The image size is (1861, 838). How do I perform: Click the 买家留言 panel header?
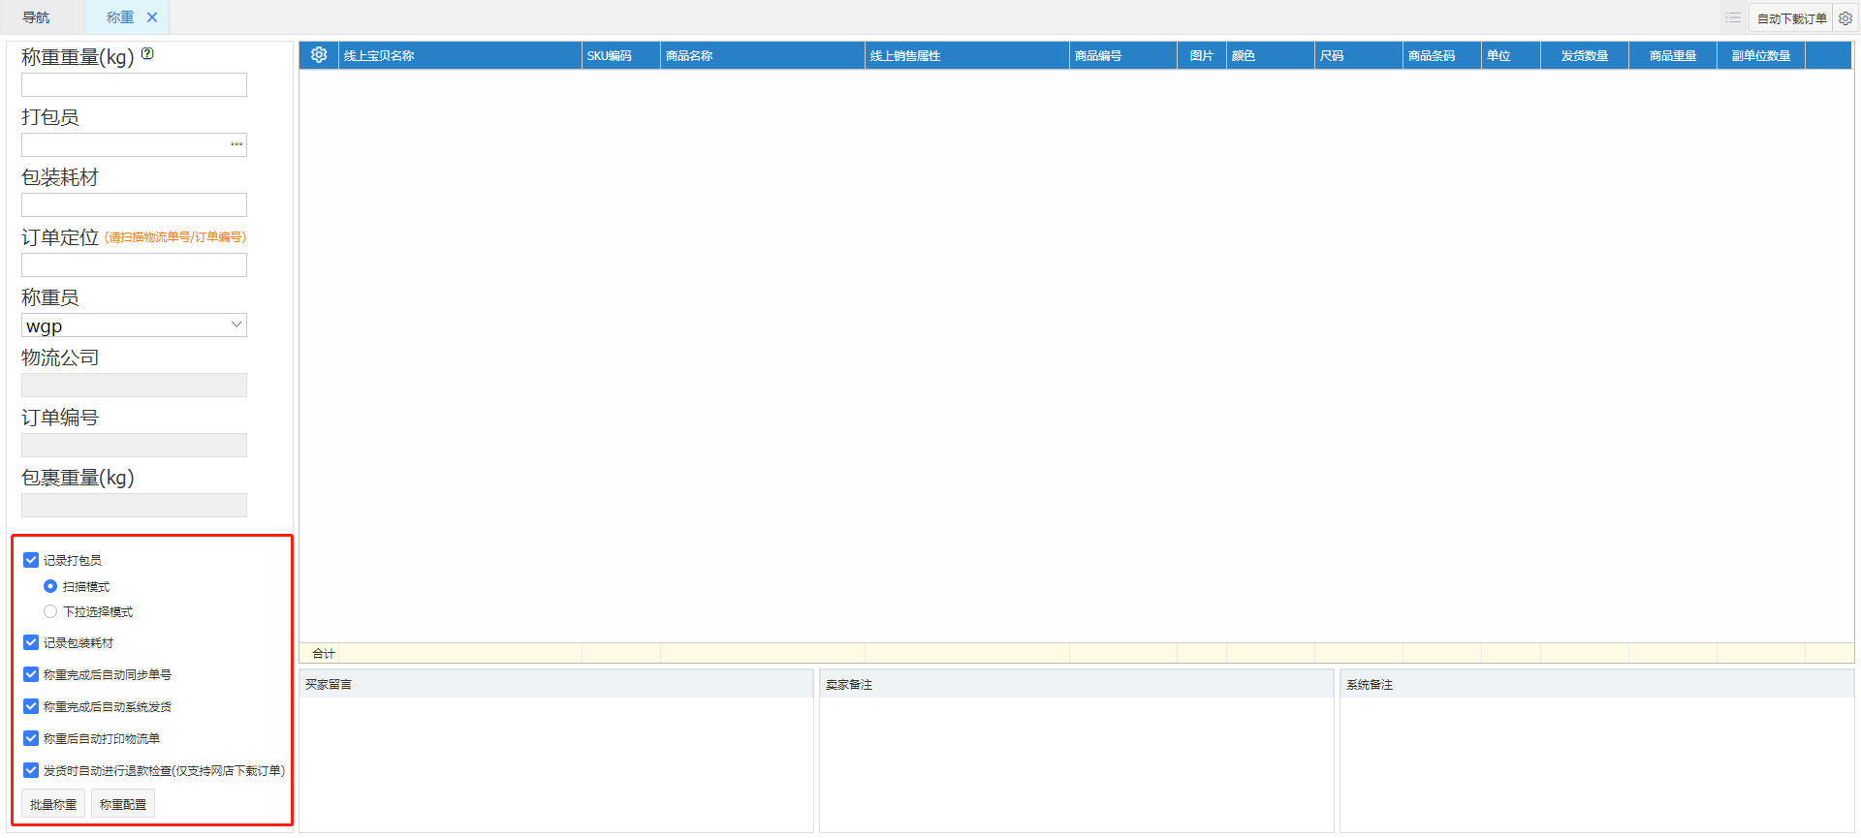coord(555,684)
